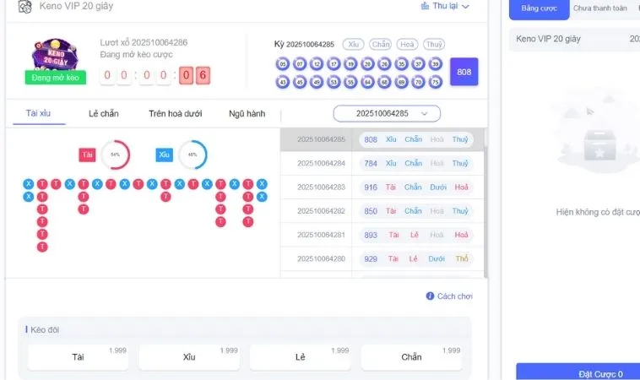Screen dimensions: 640x380
Task: Click the outlined Thuỷ pill beside the Kỳ label
Action: [x=434, y=44]
